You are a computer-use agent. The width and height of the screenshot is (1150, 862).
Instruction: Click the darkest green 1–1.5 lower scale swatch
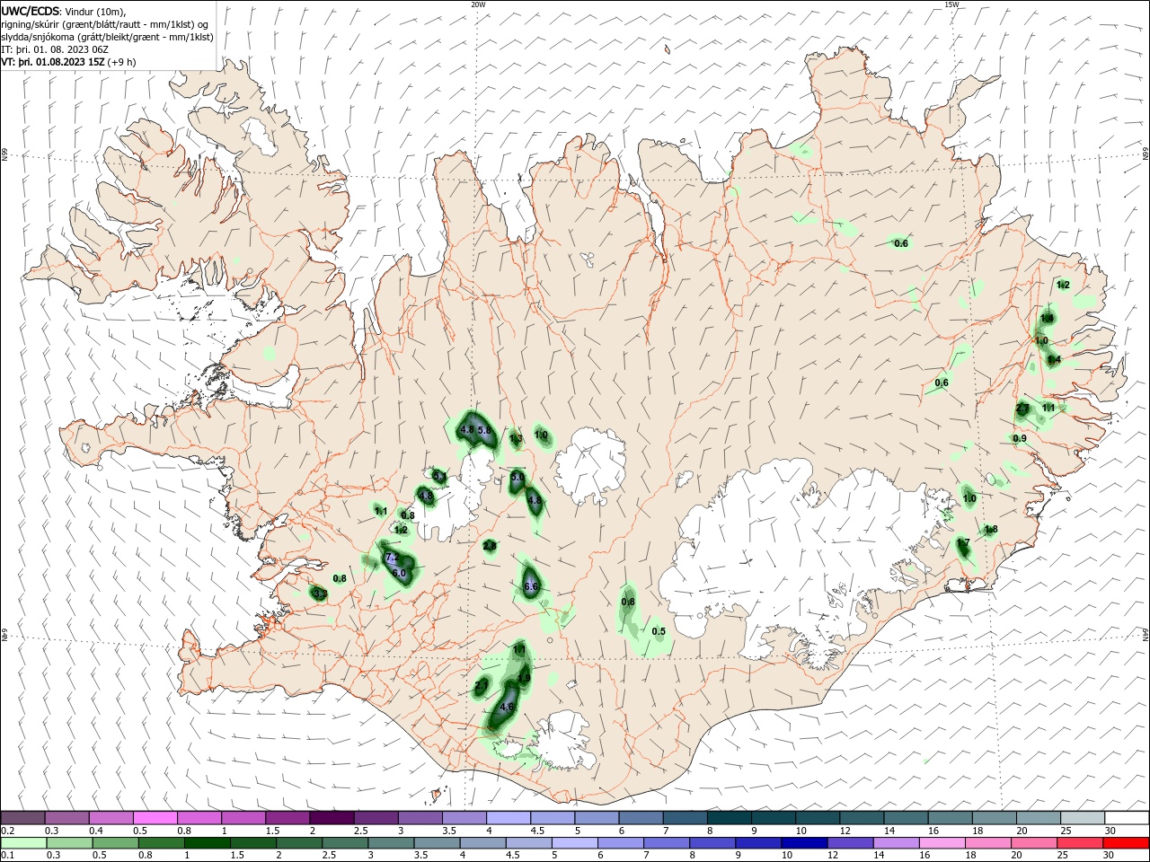pyautogui.click(x=208, y=843)
